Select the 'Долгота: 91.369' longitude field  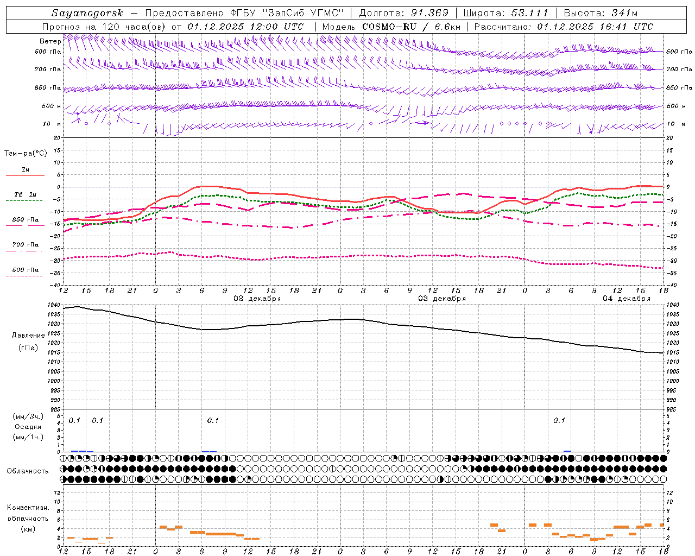404,13
